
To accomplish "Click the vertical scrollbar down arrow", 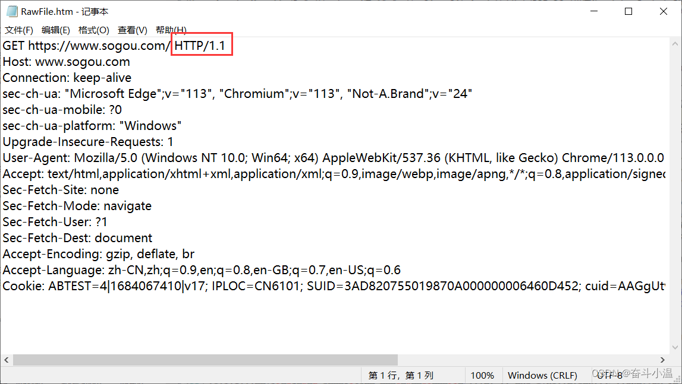I will pos(675,347).
